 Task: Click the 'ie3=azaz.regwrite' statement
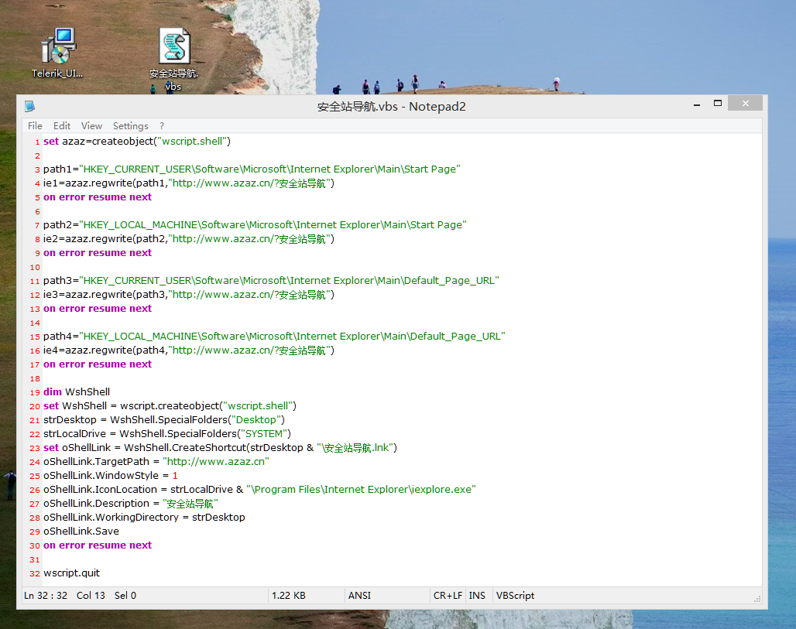tap(189, 295)
